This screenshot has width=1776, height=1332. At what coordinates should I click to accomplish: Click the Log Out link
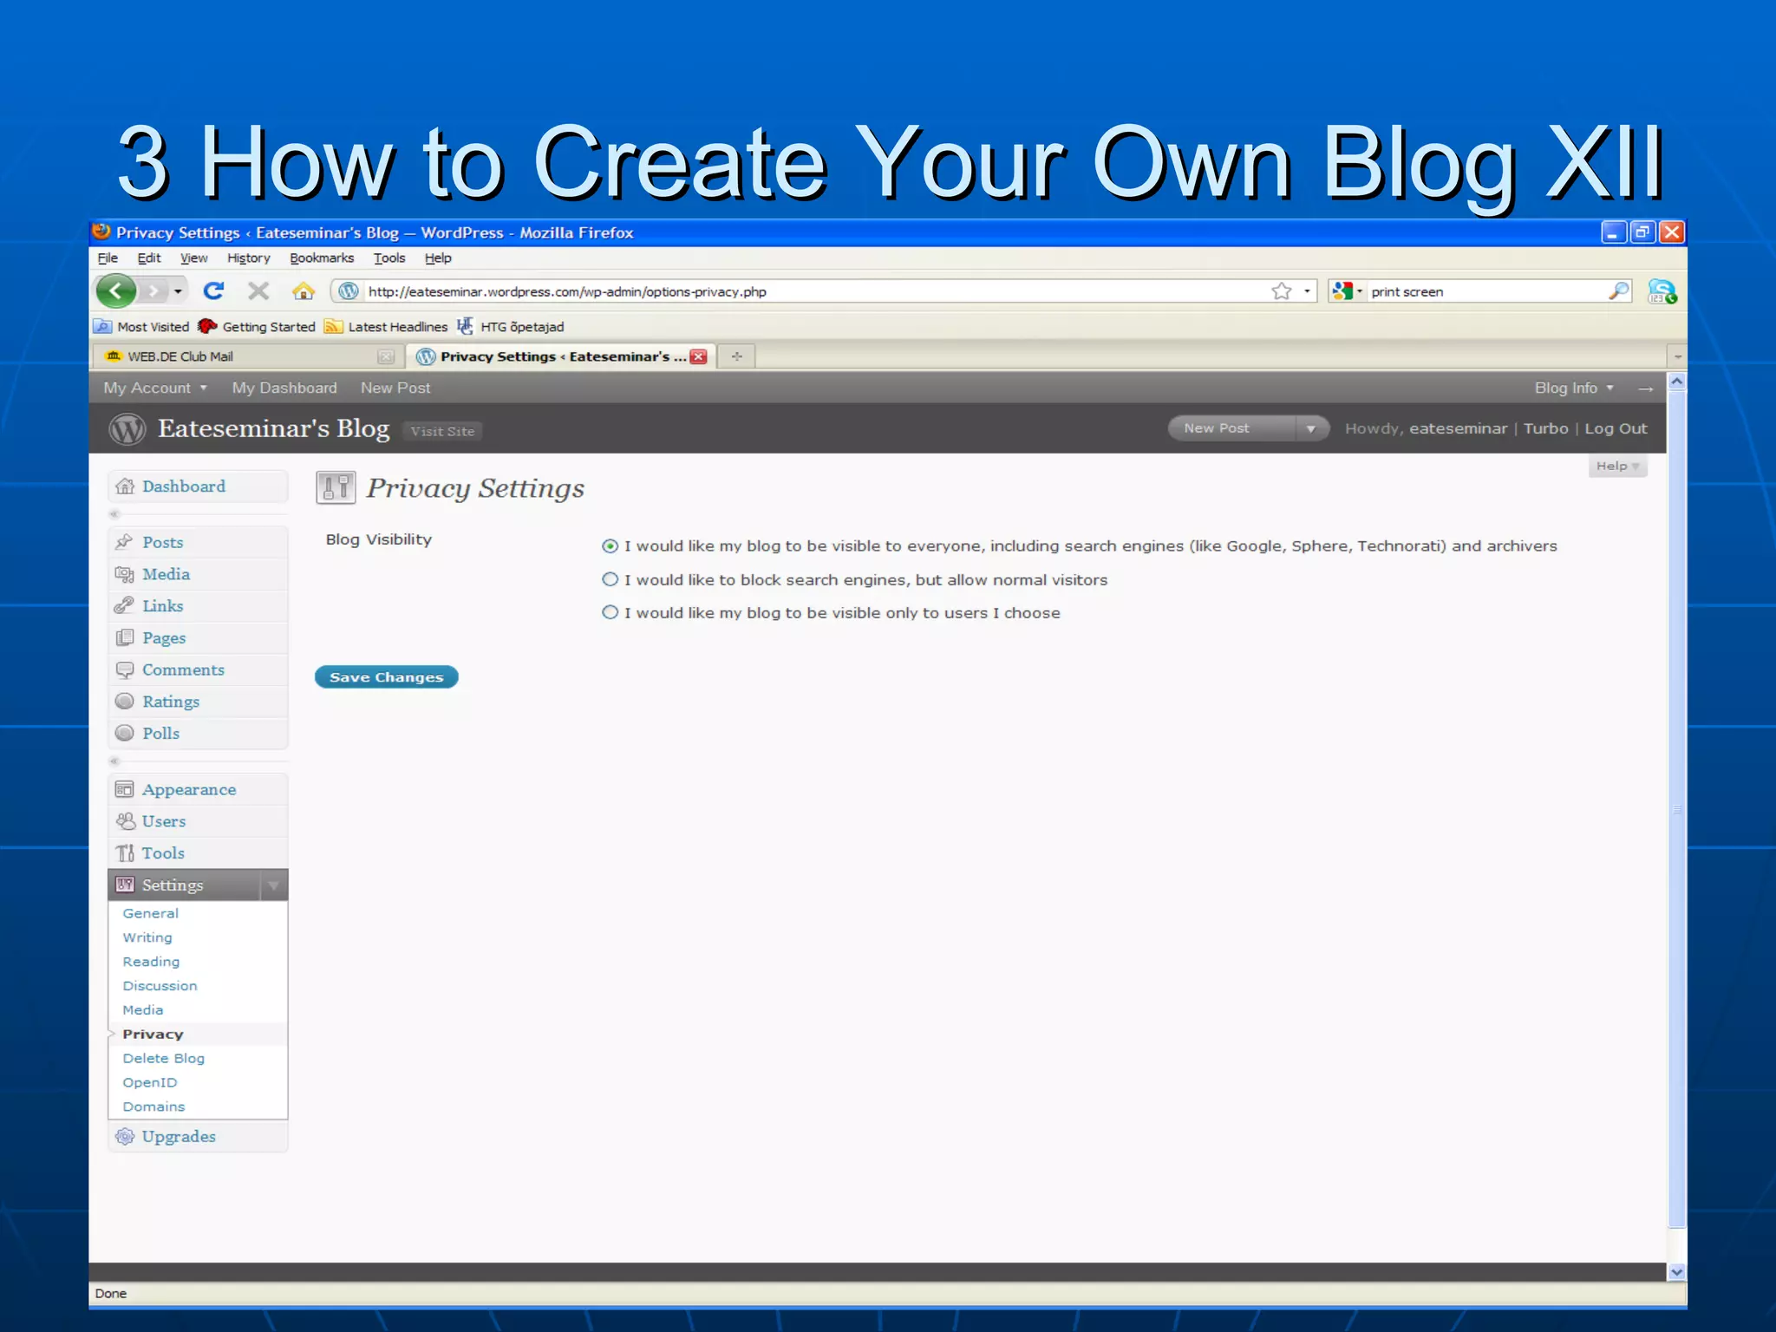1616,428
